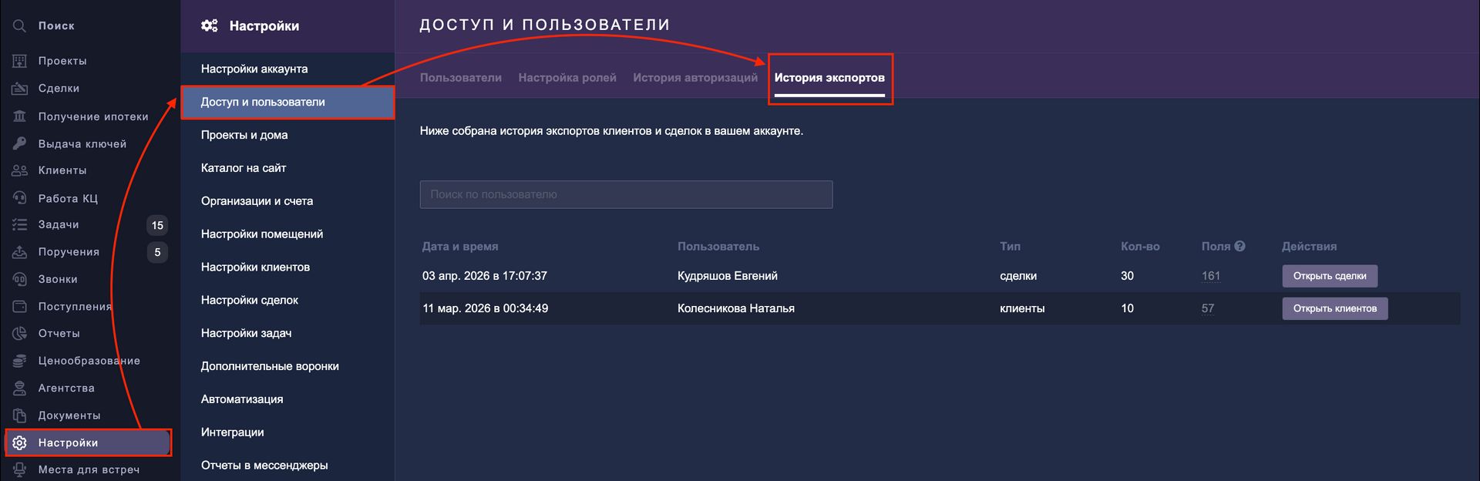
Task: Select the История экспортов tab
Action: (829, 78)
